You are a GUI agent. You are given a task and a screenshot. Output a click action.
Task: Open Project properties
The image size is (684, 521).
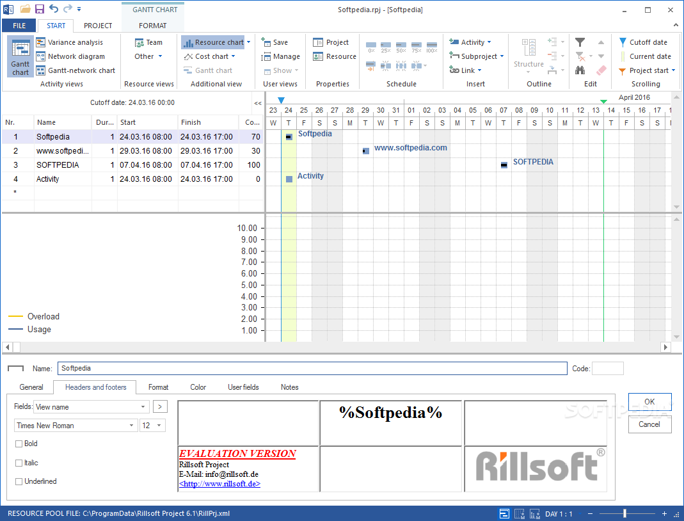(x=331, y=42)
